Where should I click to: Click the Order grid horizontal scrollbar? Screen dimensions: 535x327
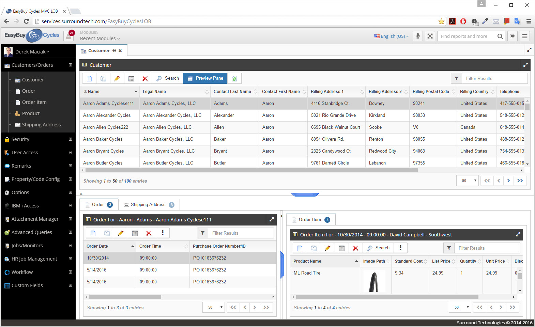(125, 297)
